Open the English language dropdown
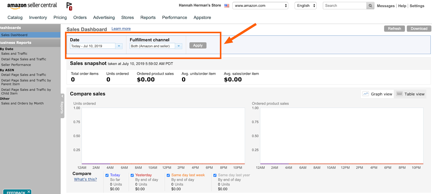 point(305,6)
